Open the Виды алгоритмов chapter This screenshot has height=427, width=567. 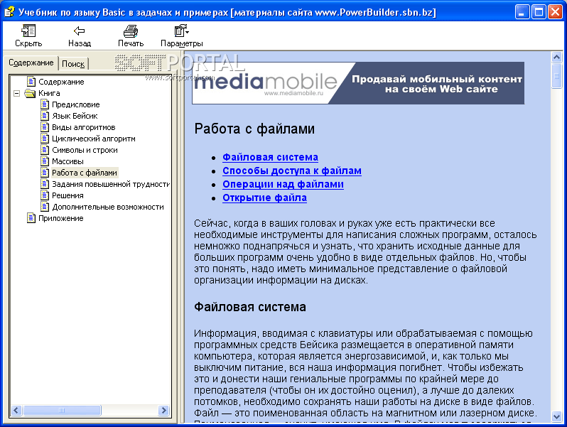[x=84, y=127]
